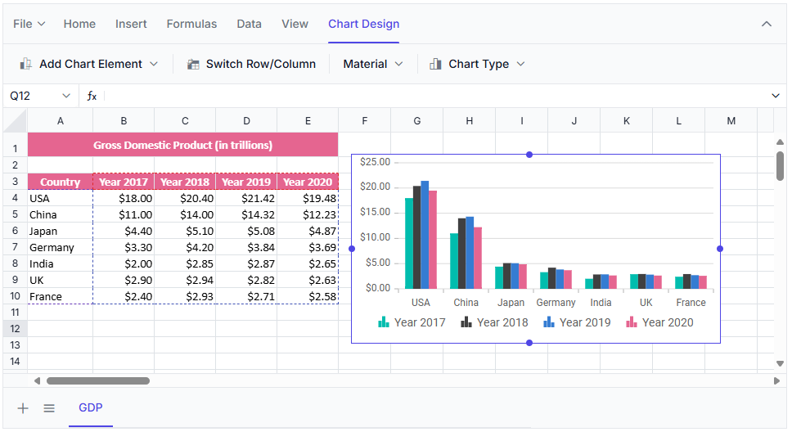Click the Add Chart Element icon
This screenshot has width=792, height=432.
coord(26,64)
